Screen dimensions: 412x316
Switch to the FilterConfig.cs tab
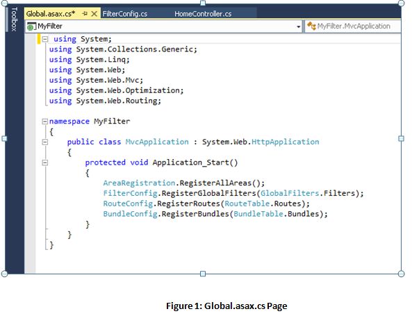click(x=125, y=14)
